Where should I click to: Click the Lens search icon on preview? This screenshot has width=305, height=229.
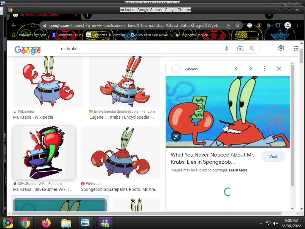pyautogui.click(x=176, y=136)
